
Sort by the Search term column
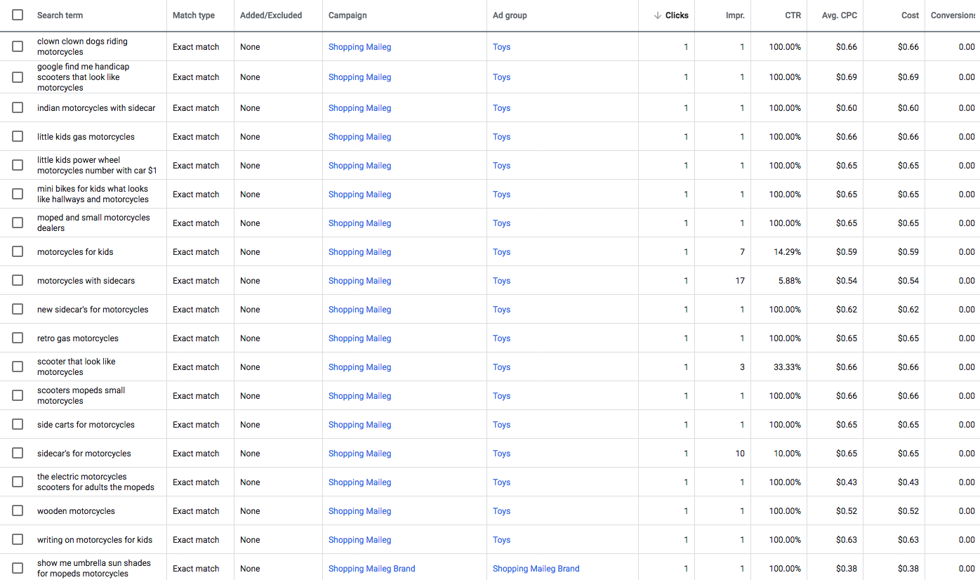coord(60,15)
